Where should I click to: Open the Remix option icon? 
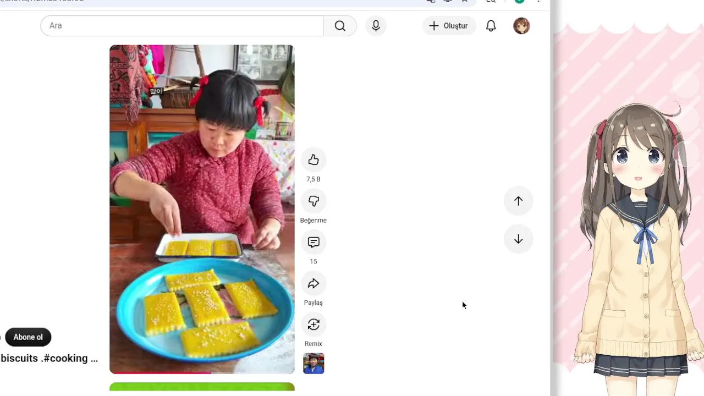pos(313,324)
